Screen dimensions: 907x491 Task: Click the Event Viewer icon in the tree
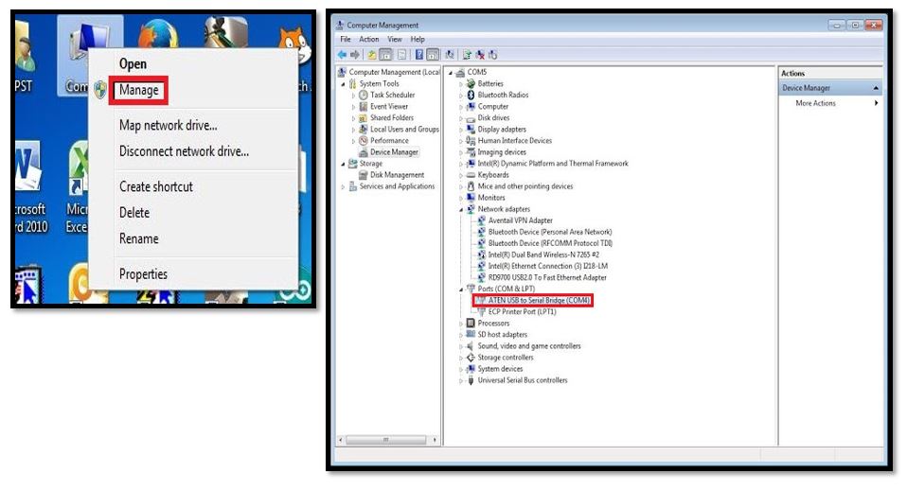(x=364, y=106)
